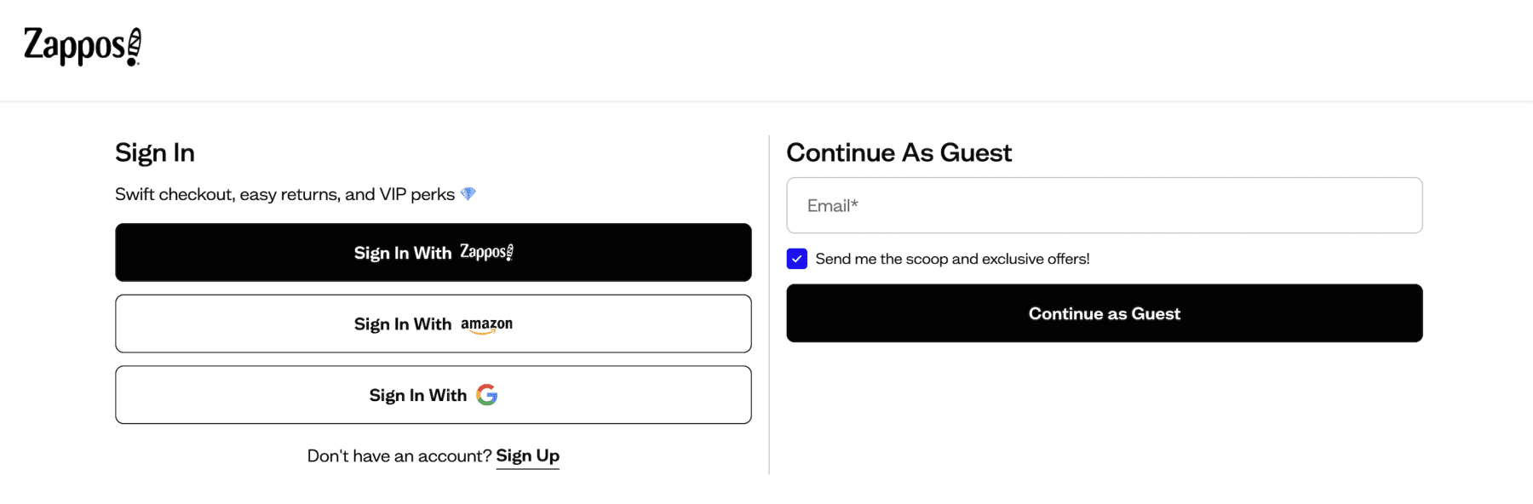Open the "Sign Up" link
The image size is (1533, 504).
[x=527, y=455]
